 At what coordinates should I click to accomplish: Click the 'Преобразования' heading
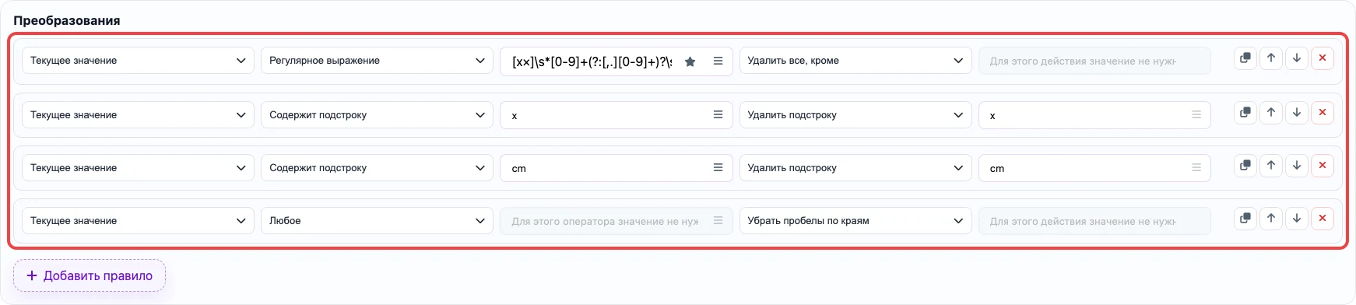tap(67, 20)
